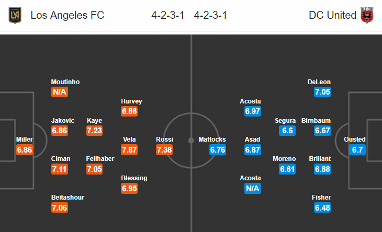Click the Los Angeles FC crest logo
Screen dimensions: 382x232
pyautogui.click(x=15, y=15)
